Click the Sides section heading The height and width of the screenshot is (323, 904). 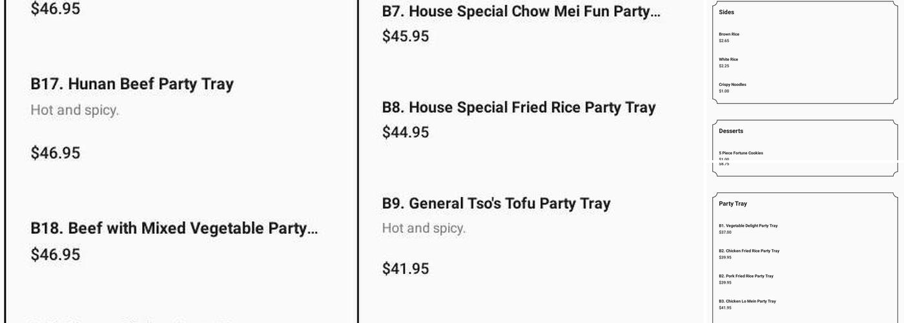pyautogui.click(x=726, y=12)
